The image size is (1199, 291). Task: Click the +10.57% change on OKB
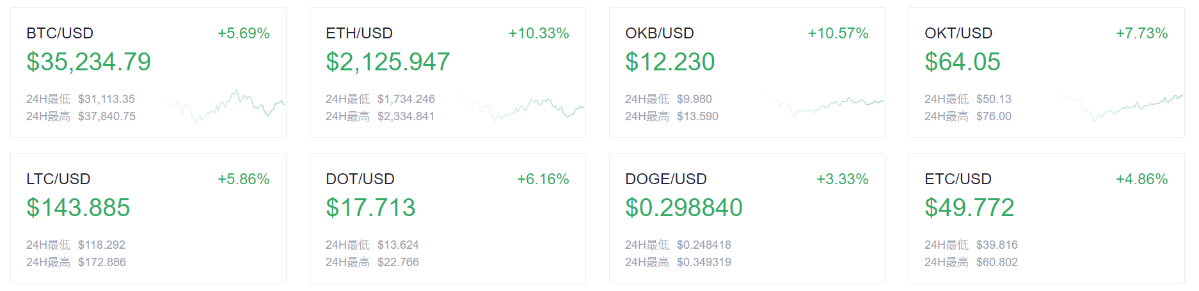click(838, 33)
